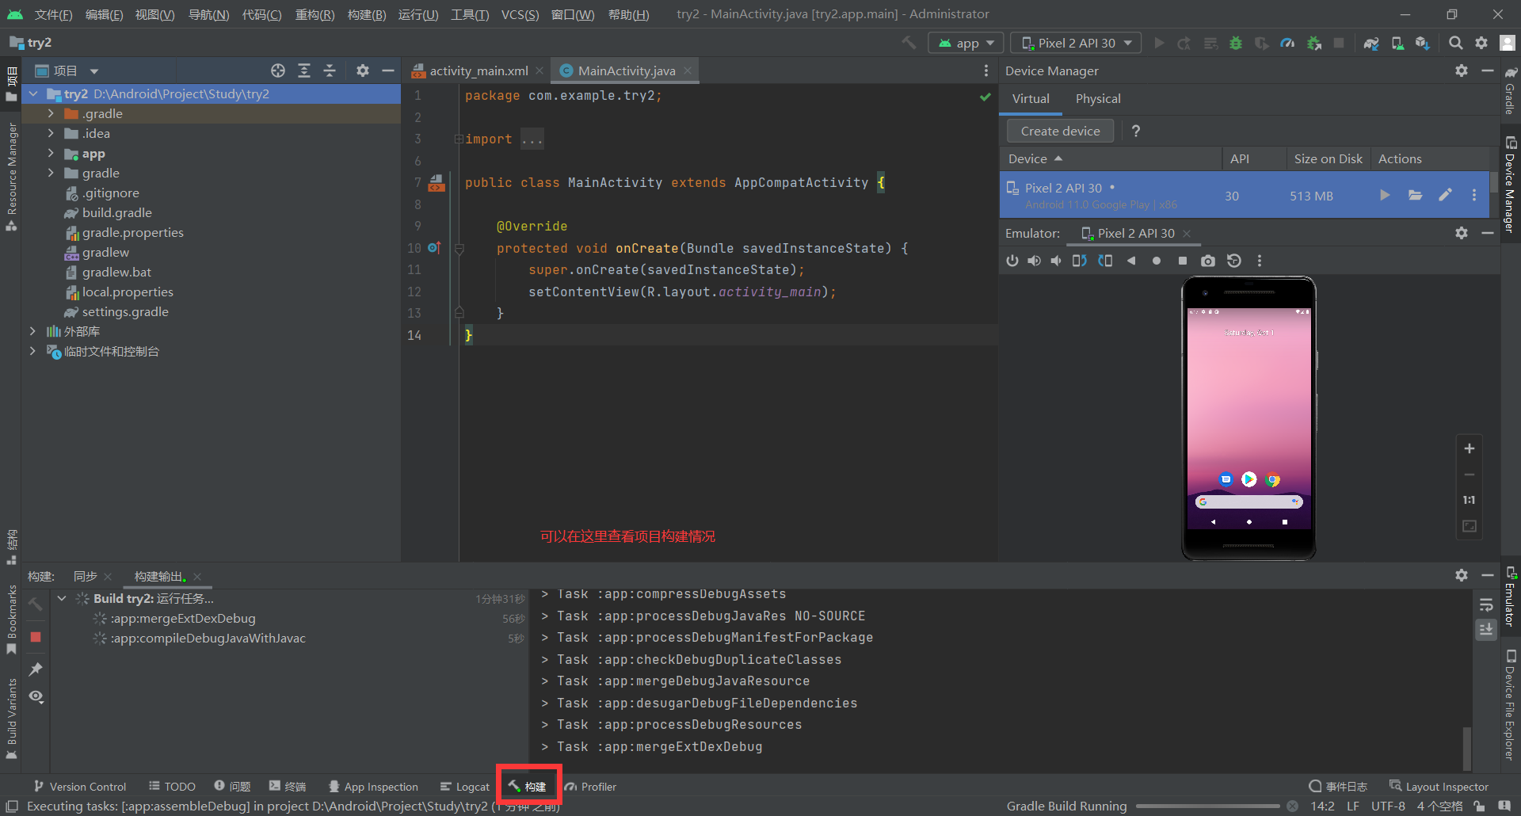Unfold the collapsed import block
This screenshot has height=816, width=1521.
458,139
